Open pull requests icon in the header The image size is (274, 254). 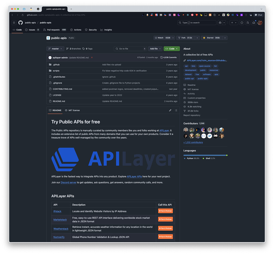coord(248,22)
